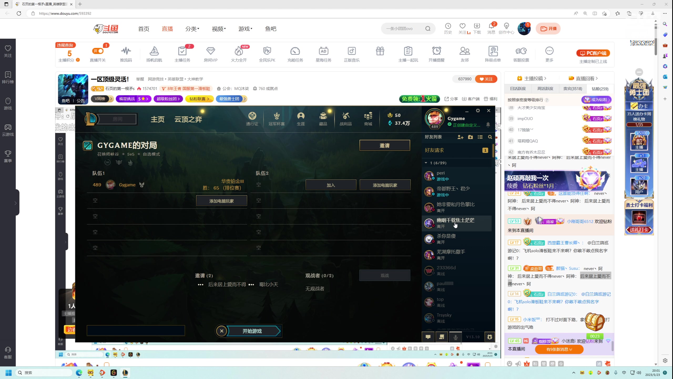673x379 pixels.
Task: Open 扬帆启航 sailboat icon
Action: coord(154,54)
